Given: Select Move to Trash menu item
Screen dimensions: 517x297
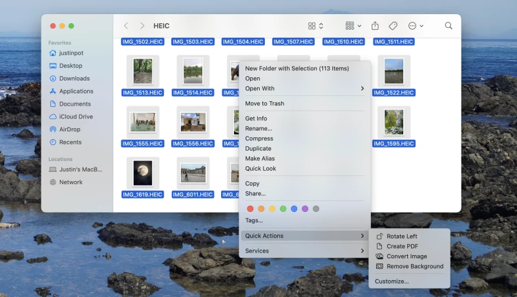Looking at the screenshot, I should [x=264, y=104].
